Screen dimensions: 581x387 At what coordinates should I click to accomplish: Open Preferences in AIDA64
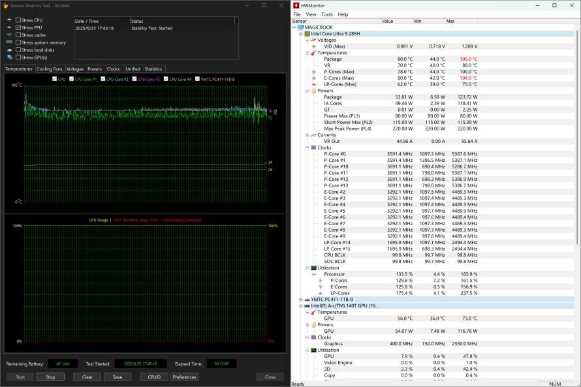point(185,377)
